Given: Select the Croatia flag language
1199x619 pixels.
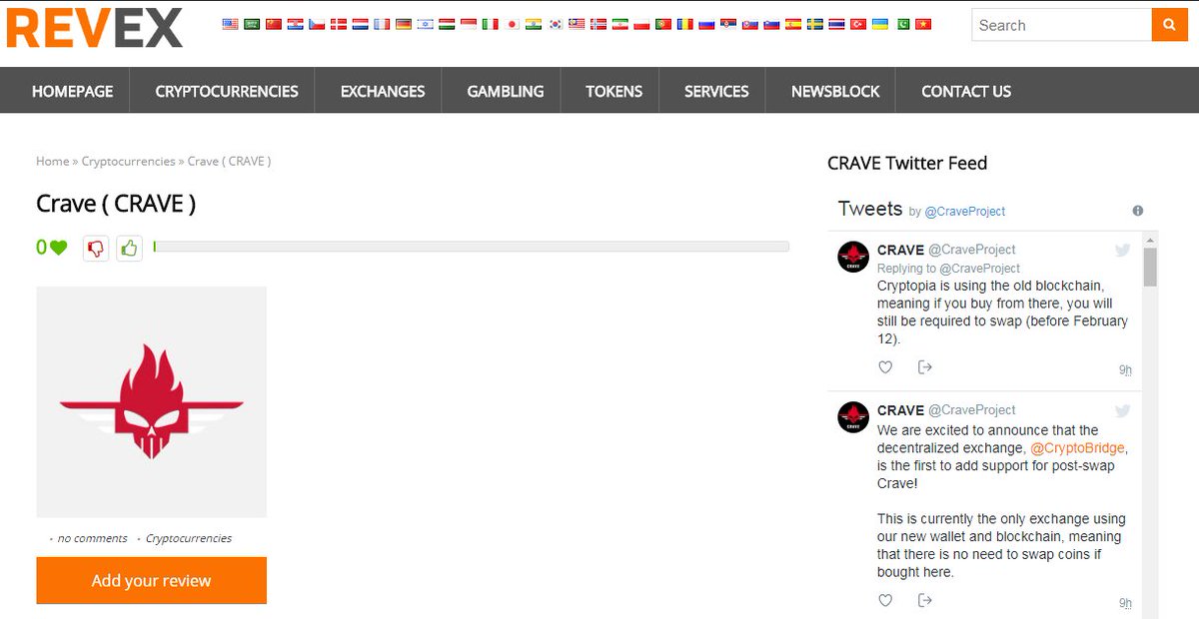Looking at the screenshot, I should point(295,24).
